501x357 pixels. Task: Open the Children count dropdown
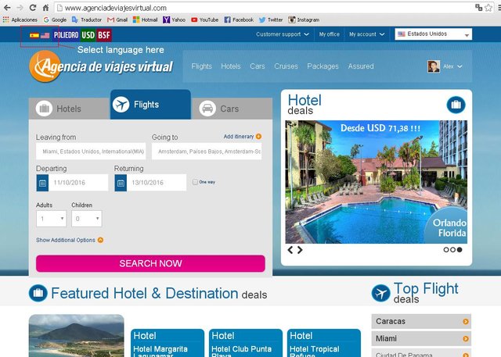[x=87, y=219]
